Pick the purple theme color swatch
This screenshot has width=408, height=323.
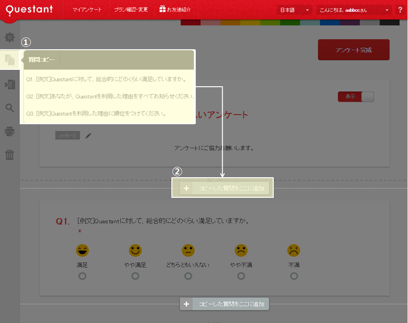click(x=350, y=23)
